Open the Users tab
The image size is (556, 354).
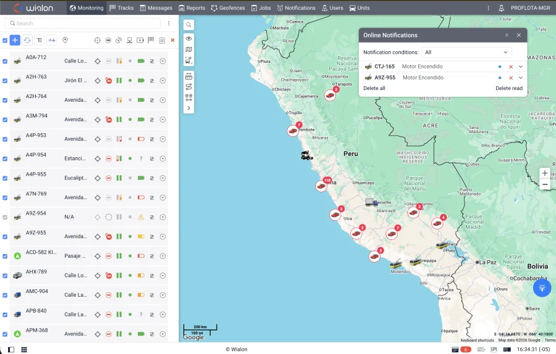click(x=332, y=8)
